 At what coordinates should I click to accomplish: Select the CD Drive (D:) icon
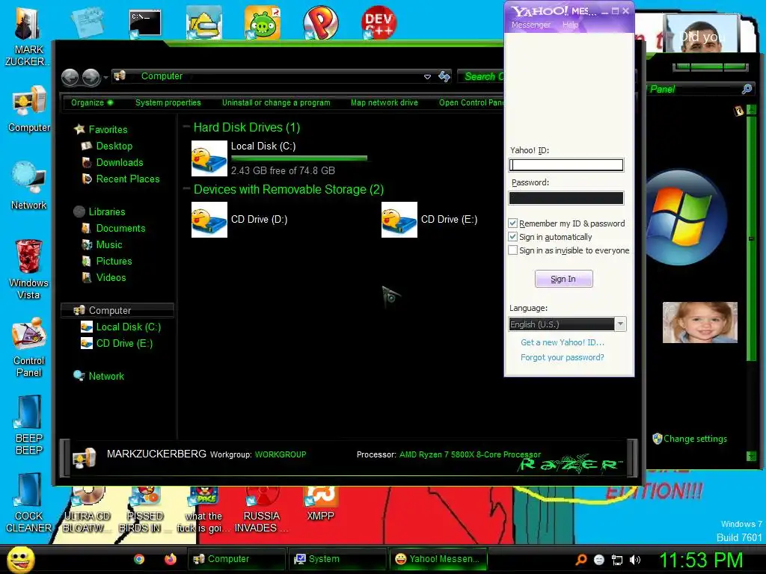click(209, 220)
